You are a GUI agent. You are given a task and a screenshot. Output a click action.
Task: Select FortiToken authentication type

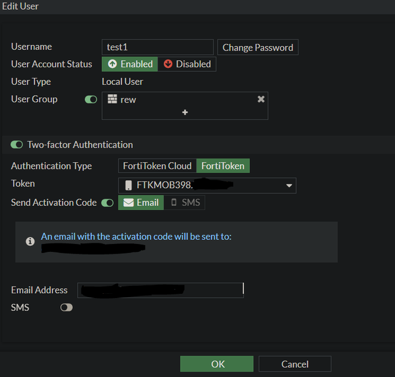click(223, 166)
